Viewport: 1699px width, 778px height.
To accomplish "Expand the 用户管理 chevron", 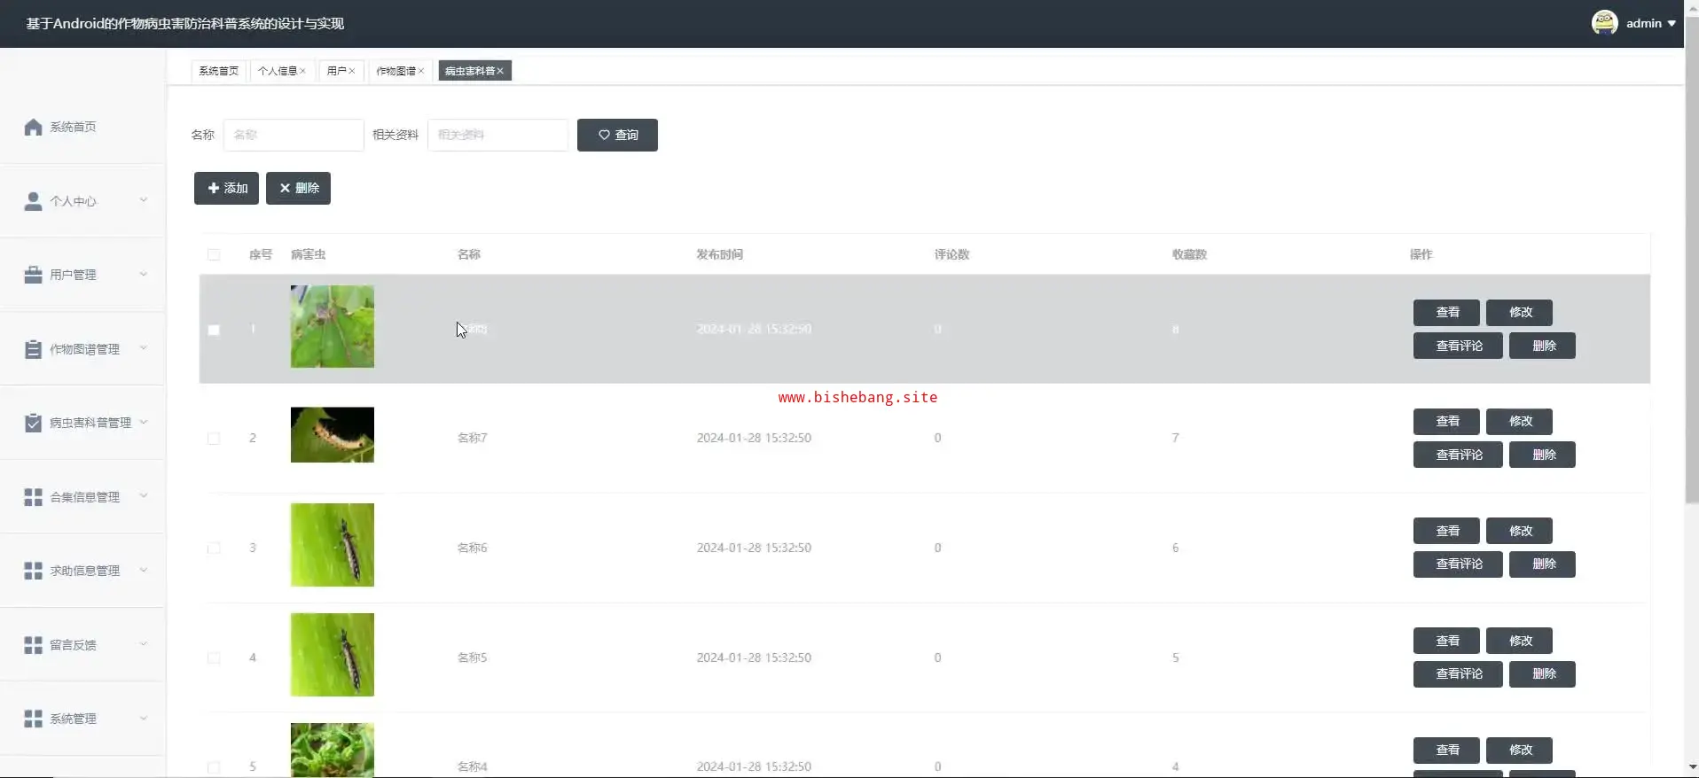I will point(144,274).
